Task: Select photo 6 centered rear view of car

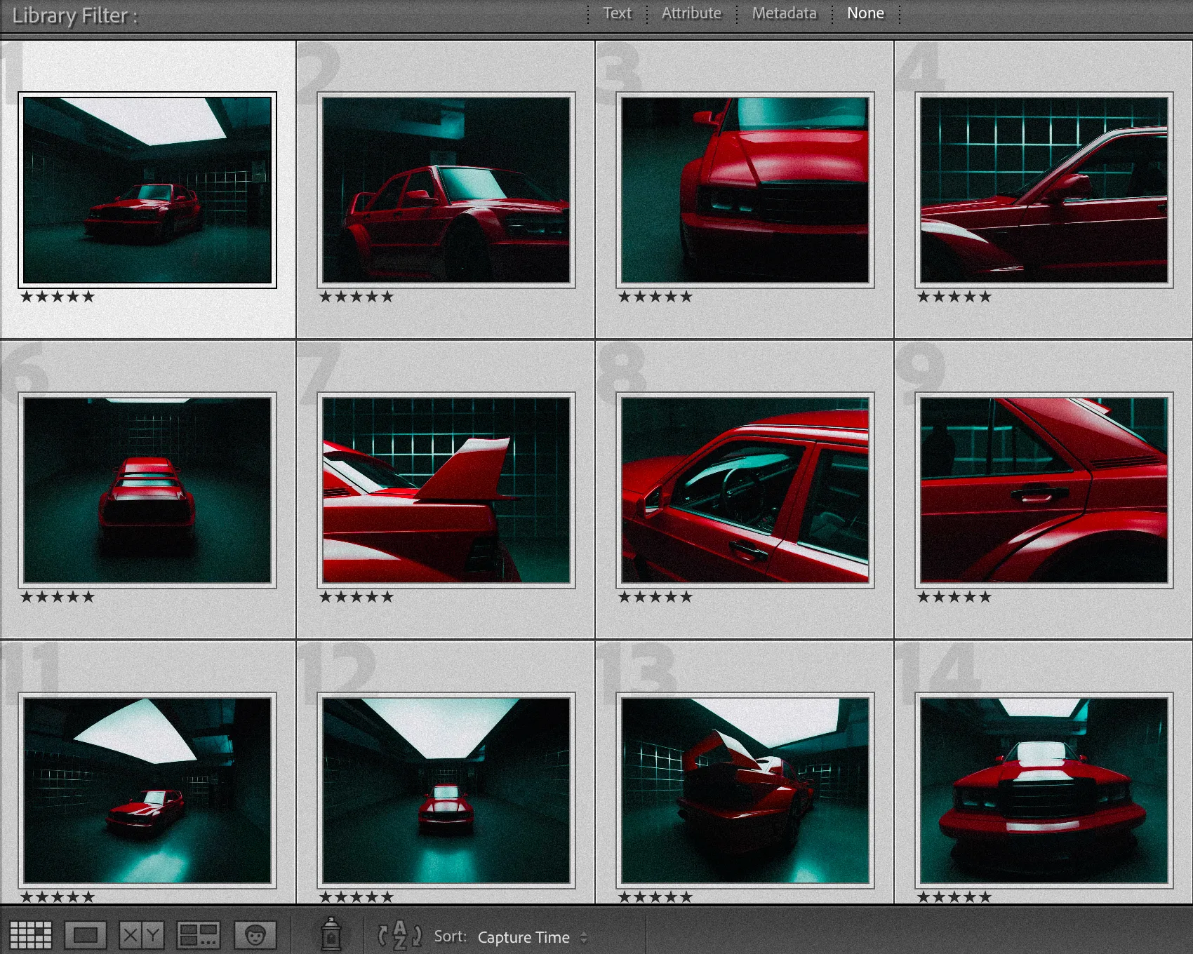Action: coord(147,490)
